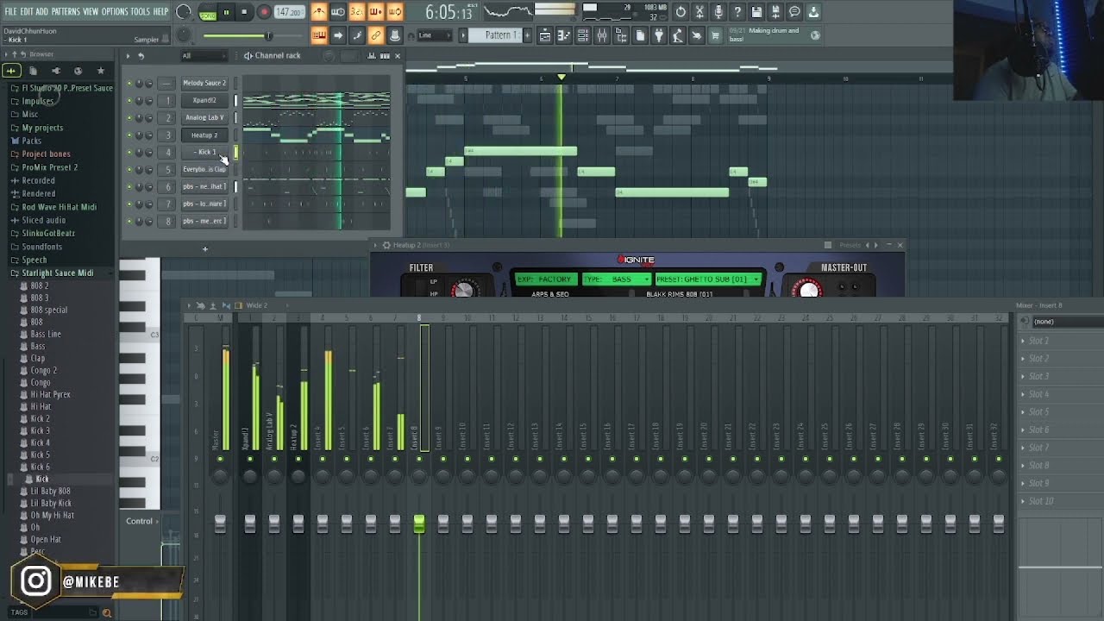Open the FILE menu
Viewport: 1104px width, 621px height.
click(10, 11)
